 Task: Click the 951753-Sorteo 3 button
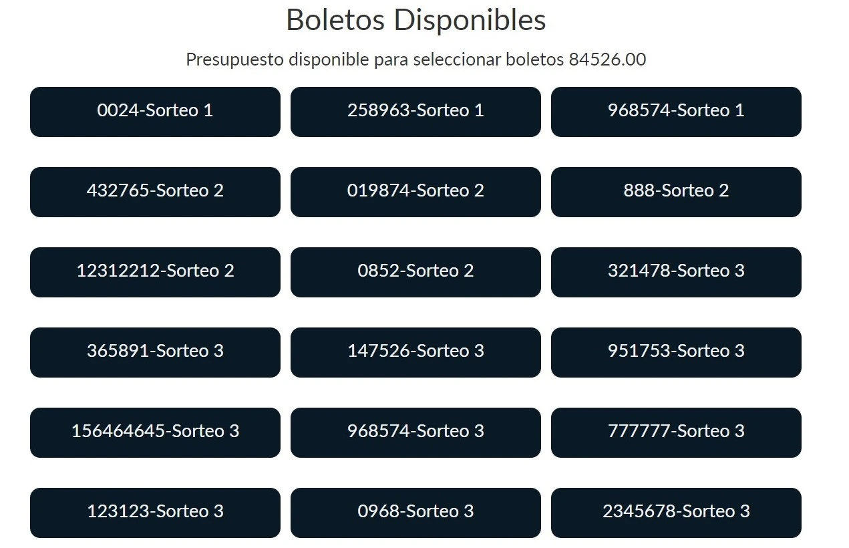pyautogui.click(x=676, y=352)
